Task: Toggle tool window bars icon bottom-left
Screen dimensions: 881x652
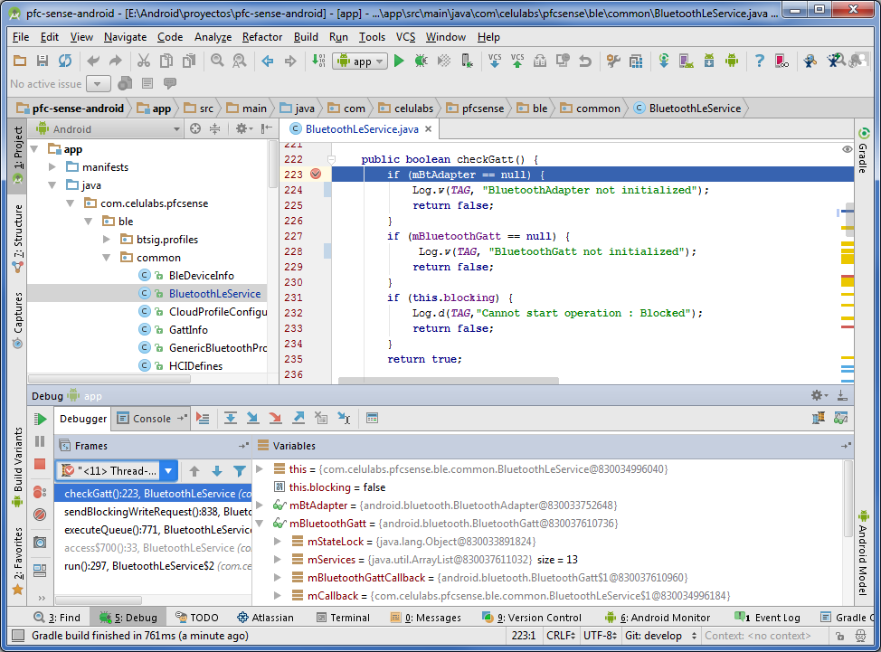Action: pos(18,636)
